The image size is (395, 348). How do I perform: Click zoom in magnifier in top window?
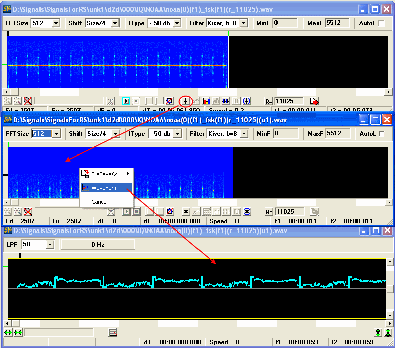coord(8,101)
